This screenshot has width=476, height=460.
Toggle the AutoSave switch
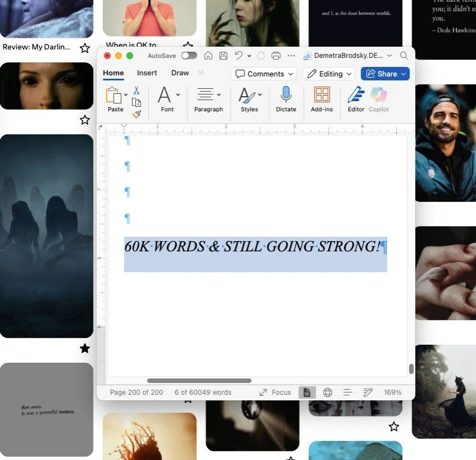click(189, 56)
